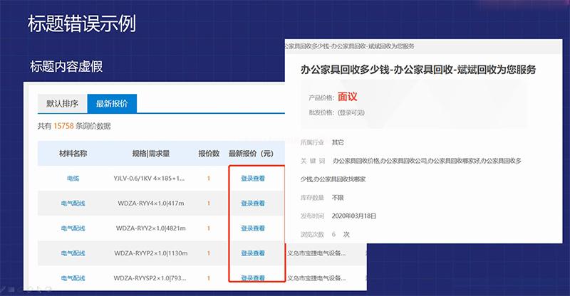Open the 电缆 material name link
Viewport: 570px width, 296px height.
coord(73,179)
